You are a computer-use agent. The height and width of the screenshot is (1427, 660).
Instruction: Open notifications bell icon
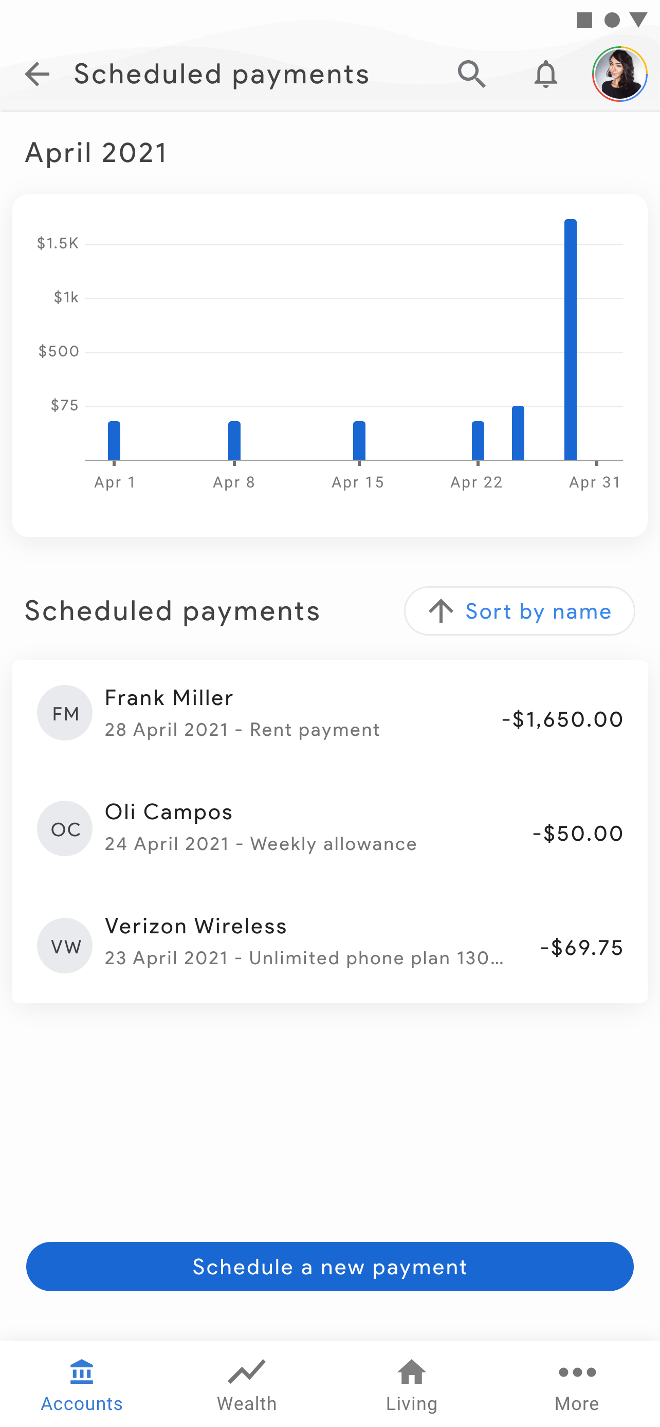click(x=545, y=74)
